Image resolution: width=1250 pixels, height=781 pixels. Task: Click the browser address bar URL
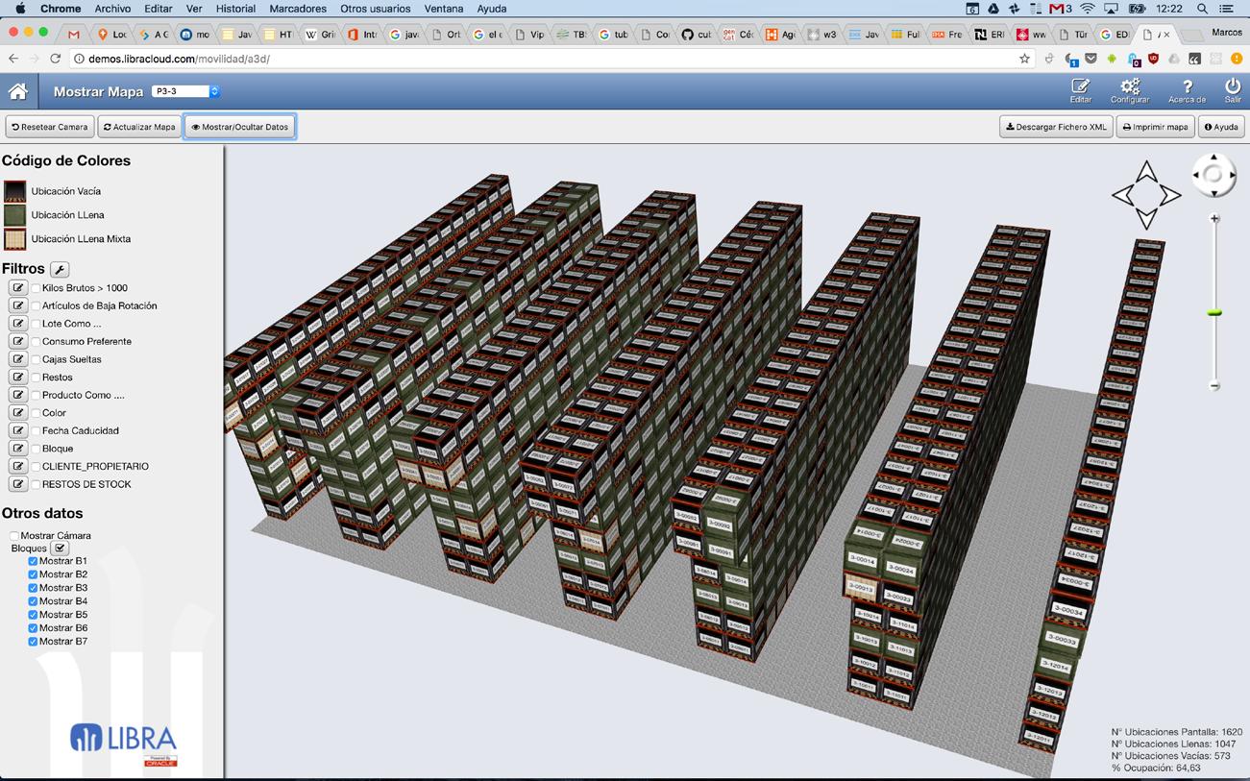179,59
